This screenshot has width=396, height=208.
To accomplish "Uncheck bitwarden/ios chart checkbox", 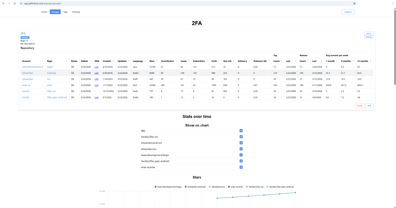I will click(x=241, y=149).
